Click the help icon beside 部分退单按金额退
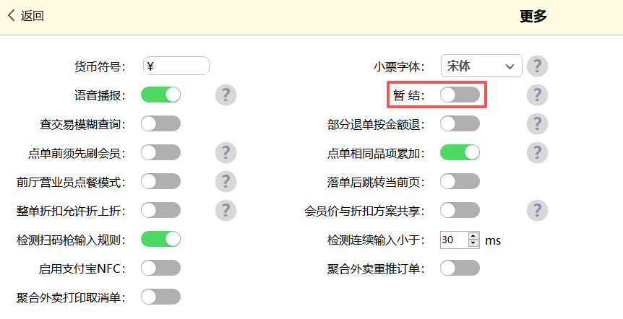The height and width of the screenshot is (319, 623). (537, 123)
